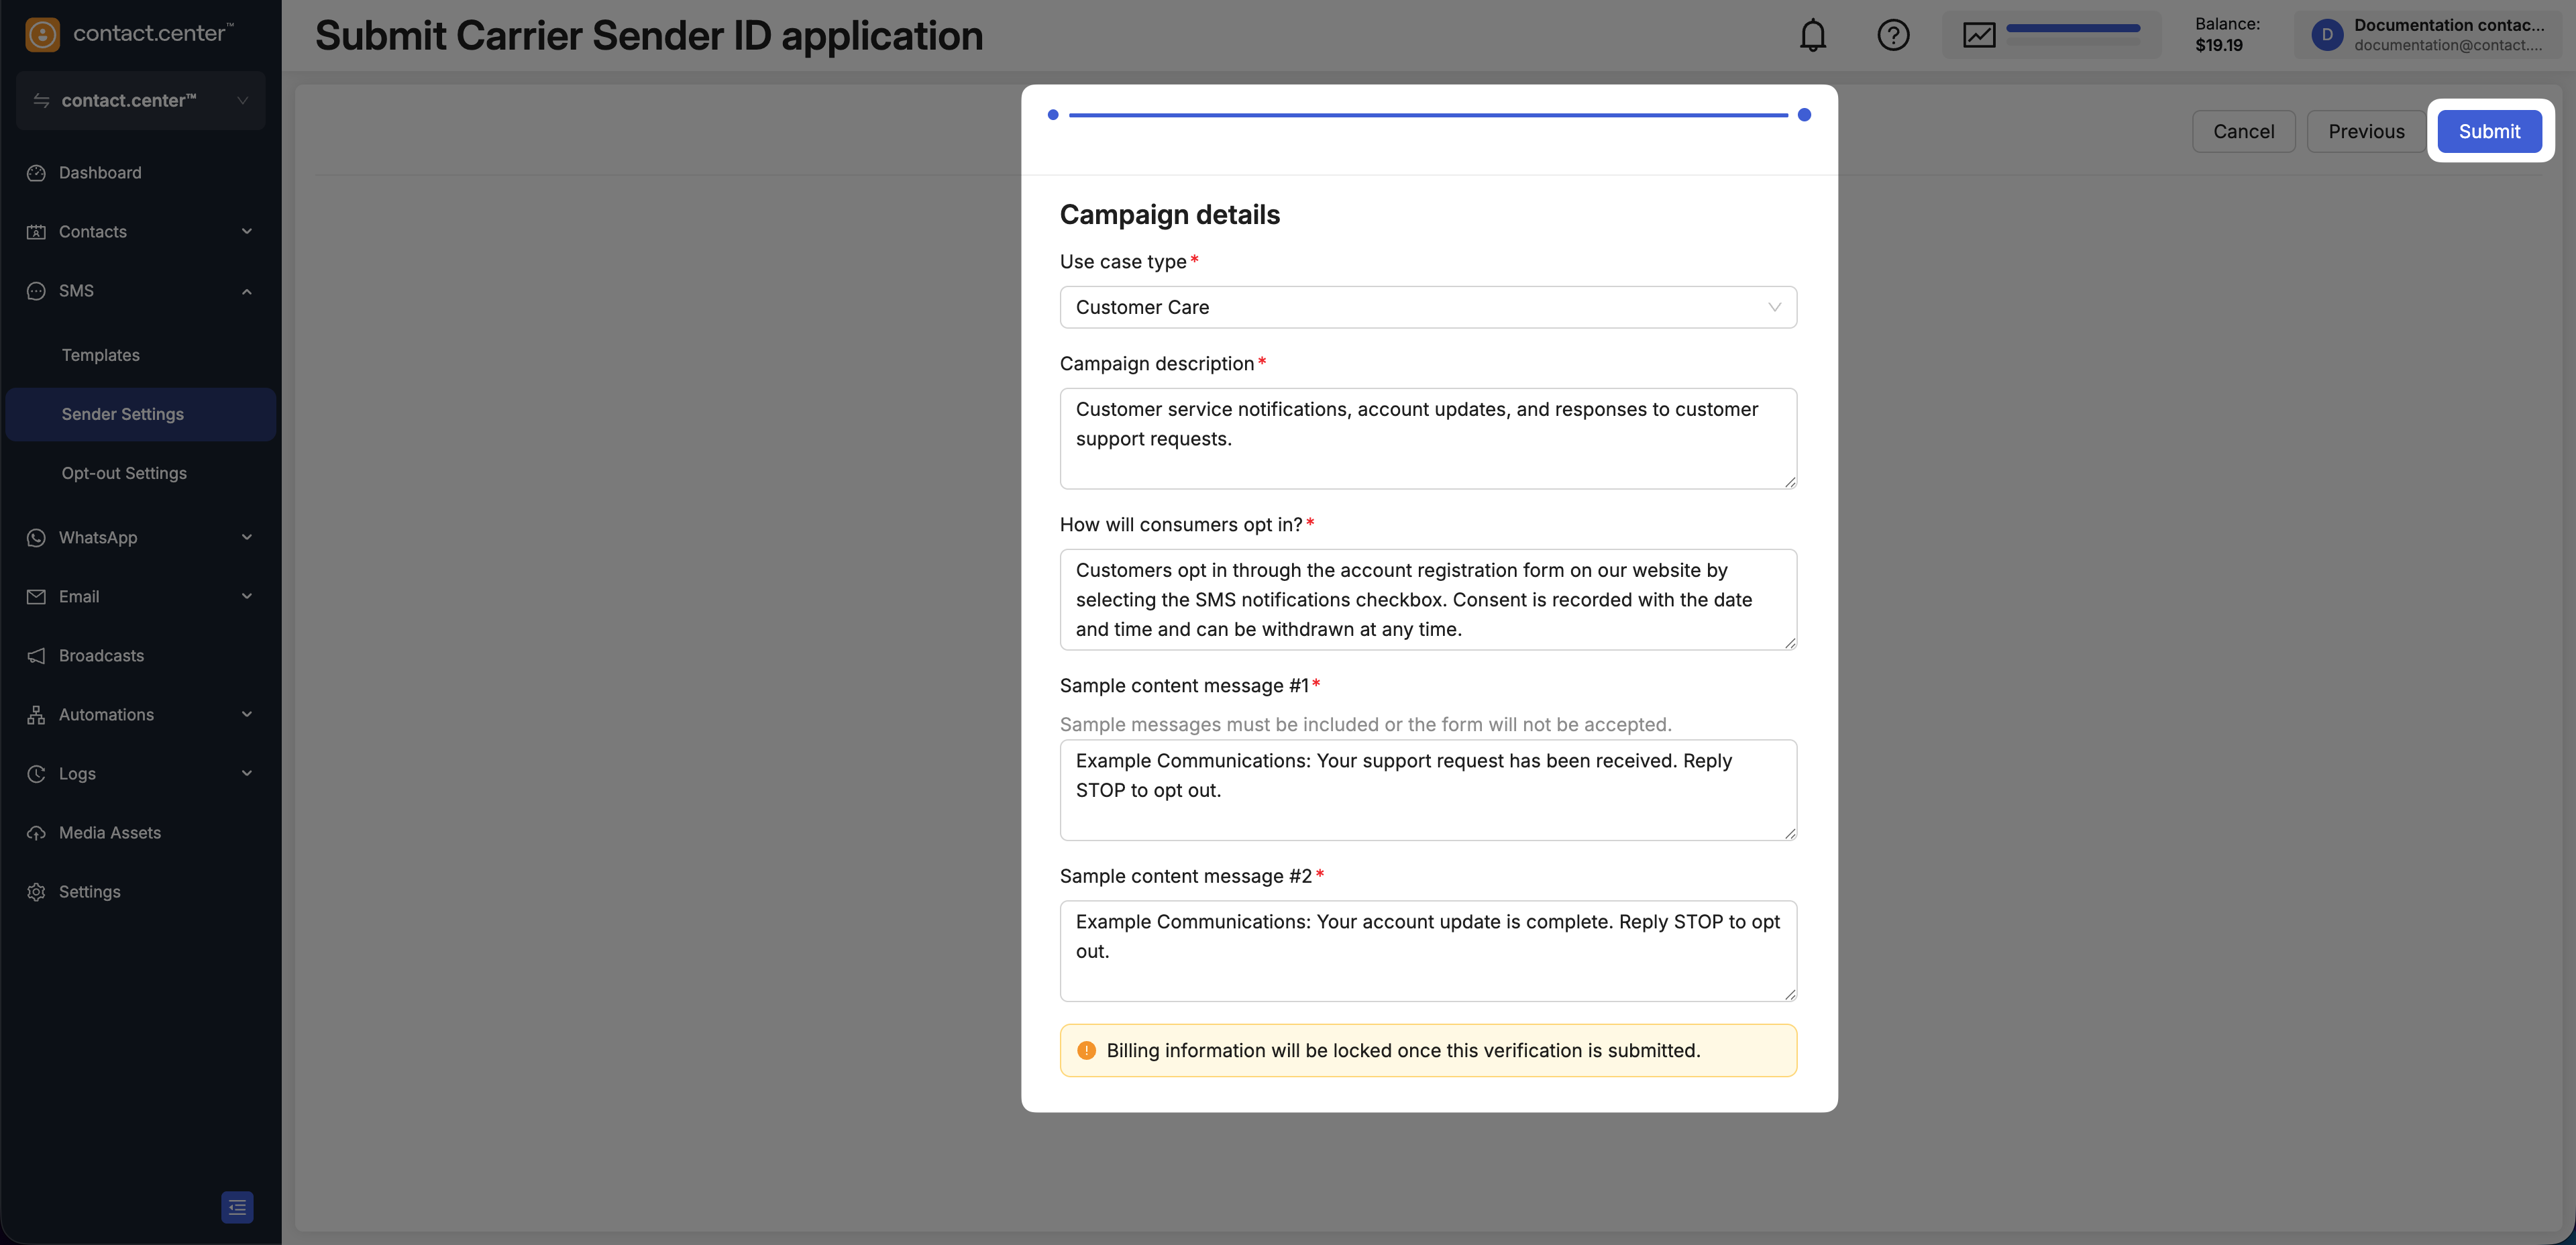The height and width of the screenshot is (1245, 2576).
Task: Expand the Contacts menu chevron
Action: click(x=247, y=232)
